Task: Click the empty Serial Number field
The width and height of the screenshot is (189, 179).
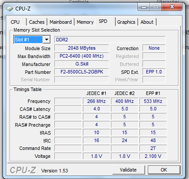Action: point(82,80)
